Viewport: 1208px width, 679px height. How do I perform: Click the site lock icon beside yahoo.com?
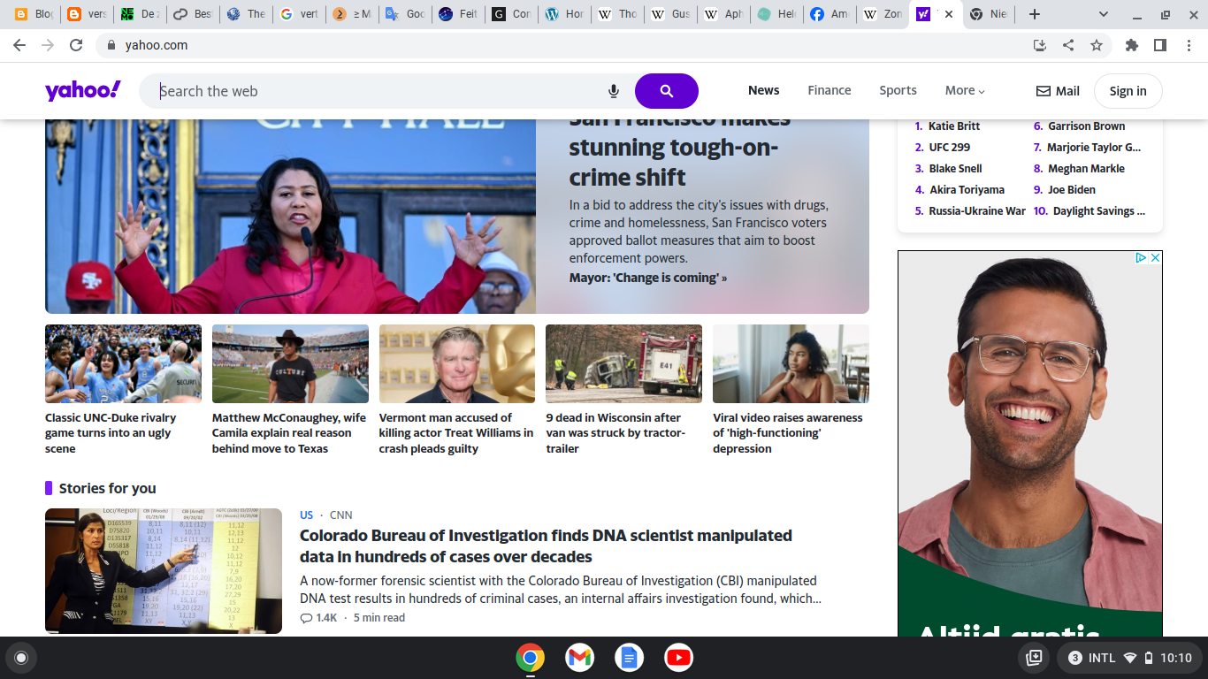(x=111, y=45)
